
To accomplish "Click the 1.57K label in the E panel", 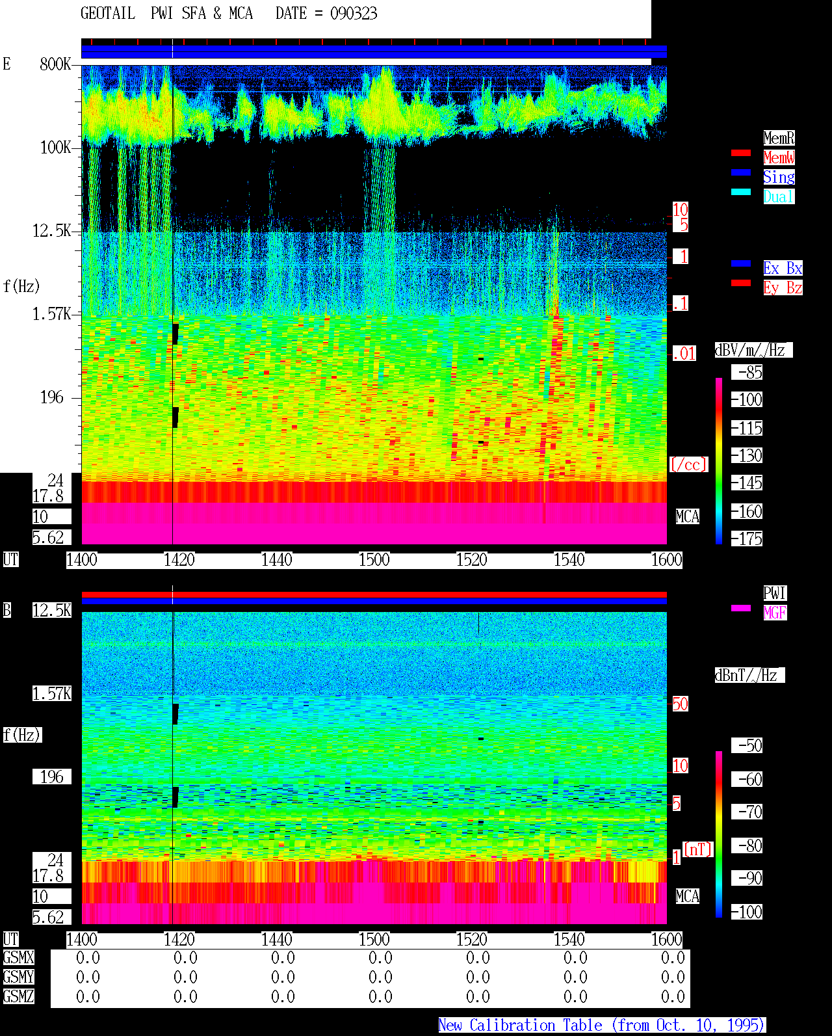I will pos(52,313).
